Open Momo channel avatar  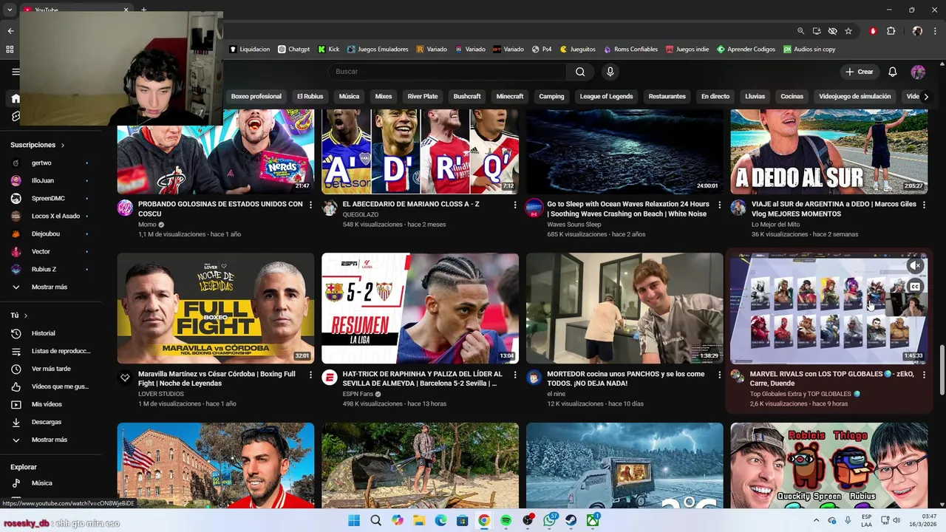coord(125,208)
